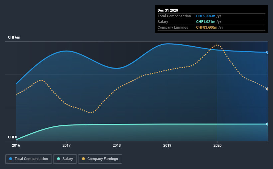
Task: Toggle the Company Earnings legend button
Action: (100, 159)
